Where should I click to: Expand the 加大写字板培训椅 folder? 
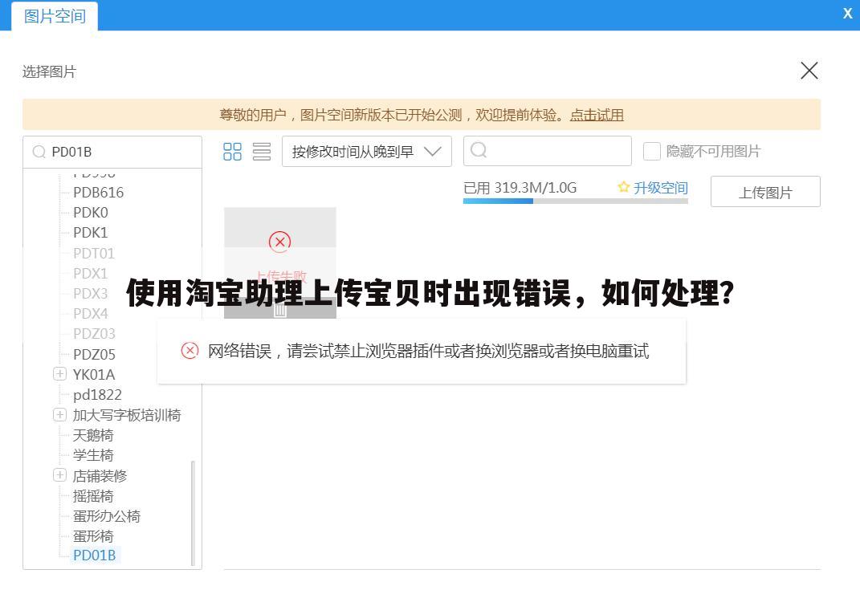click(59, 414)
